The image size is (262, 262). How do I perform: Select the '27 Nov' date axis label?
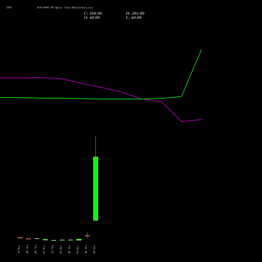click(44, 249)
